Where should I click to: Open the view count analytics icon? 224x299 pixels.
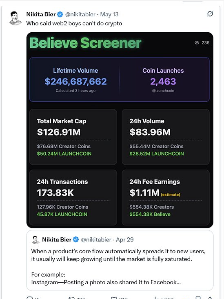pos(157,298)
